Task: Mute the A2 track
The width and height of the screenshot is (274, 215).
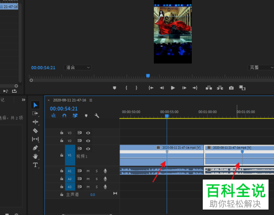Action: pyautogui.click(x=88, y=179)
